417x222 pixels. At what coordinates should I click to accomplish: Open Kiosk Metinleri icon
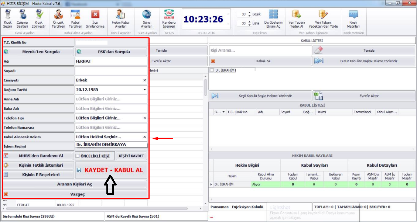coord(353,18)
